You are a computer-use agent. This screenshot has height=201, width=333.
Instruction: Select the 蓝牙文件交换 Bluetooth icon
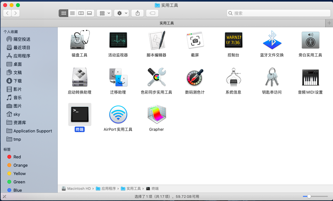point(272,40)
